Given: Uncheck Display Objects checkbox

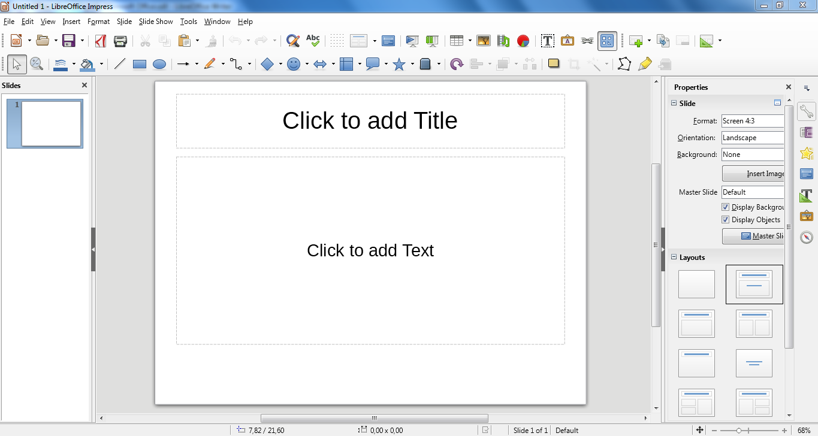Looking at the screenshot, I should 726,220.
